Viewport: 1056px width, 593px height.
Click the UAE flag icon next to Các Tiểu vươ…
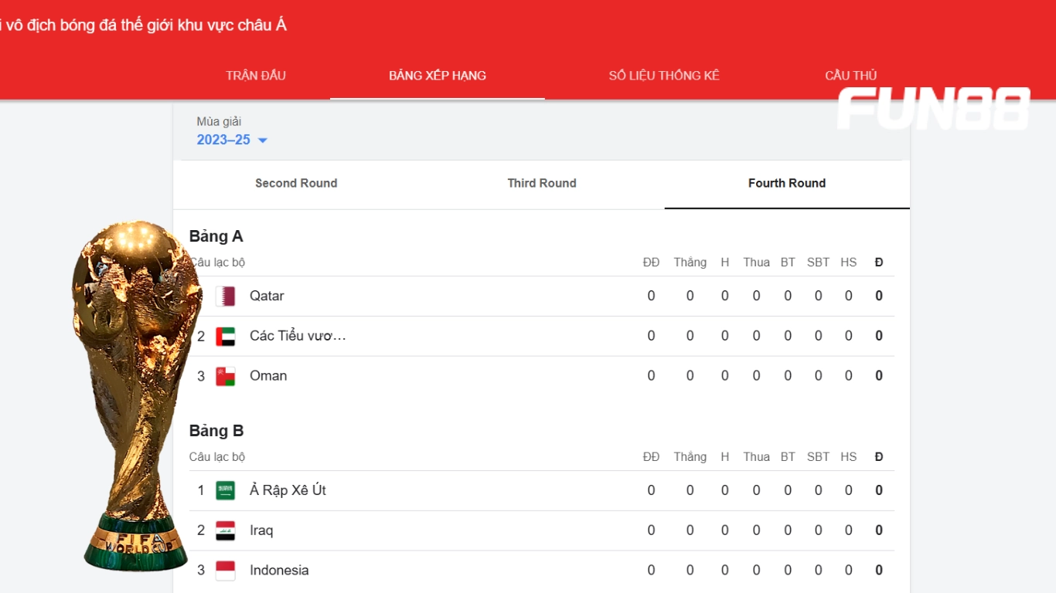(226, 336)
